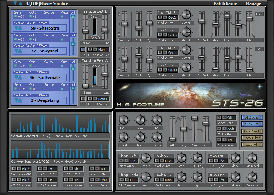Click the Delay Right Fdback knob
Screen dimensions: 274x195
click(235, 177)
